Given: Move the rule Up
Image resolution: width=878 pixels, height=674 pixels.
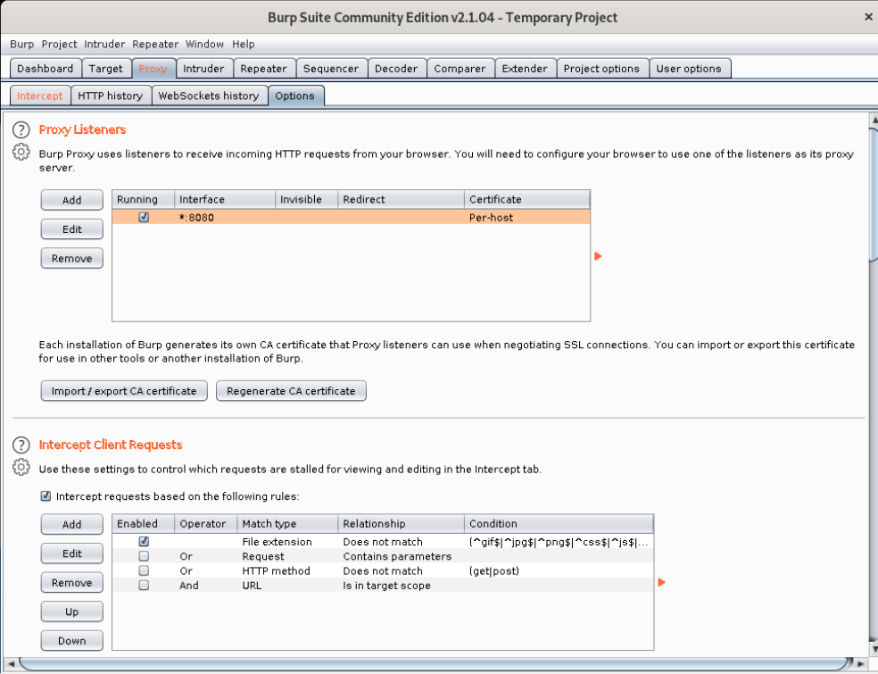Looking at the screenshot, I should click(x=71, y=612).
